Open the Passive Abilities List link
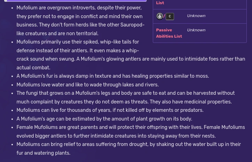 [x=169, y=33]
